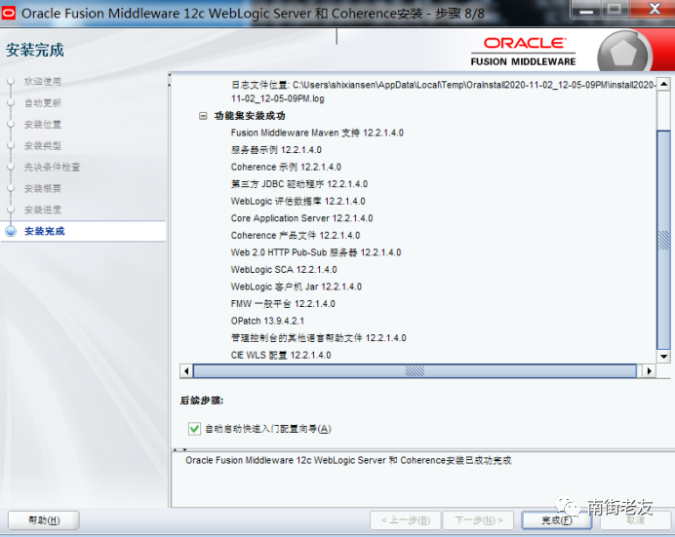Select Coherence 产品文件 12.2.1.4.0 row
Image resolution: width=675 pixels, height=537 pixels.
tap(296, 236)
